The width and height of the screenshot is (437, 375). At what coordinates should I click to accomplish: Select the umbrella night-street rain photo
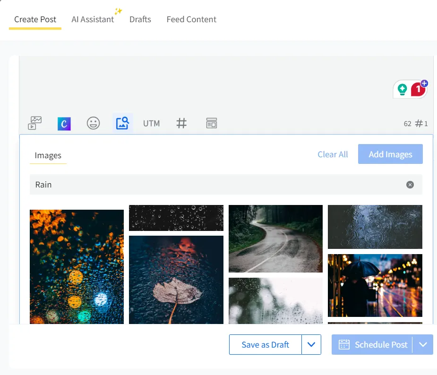pos(375,285)
